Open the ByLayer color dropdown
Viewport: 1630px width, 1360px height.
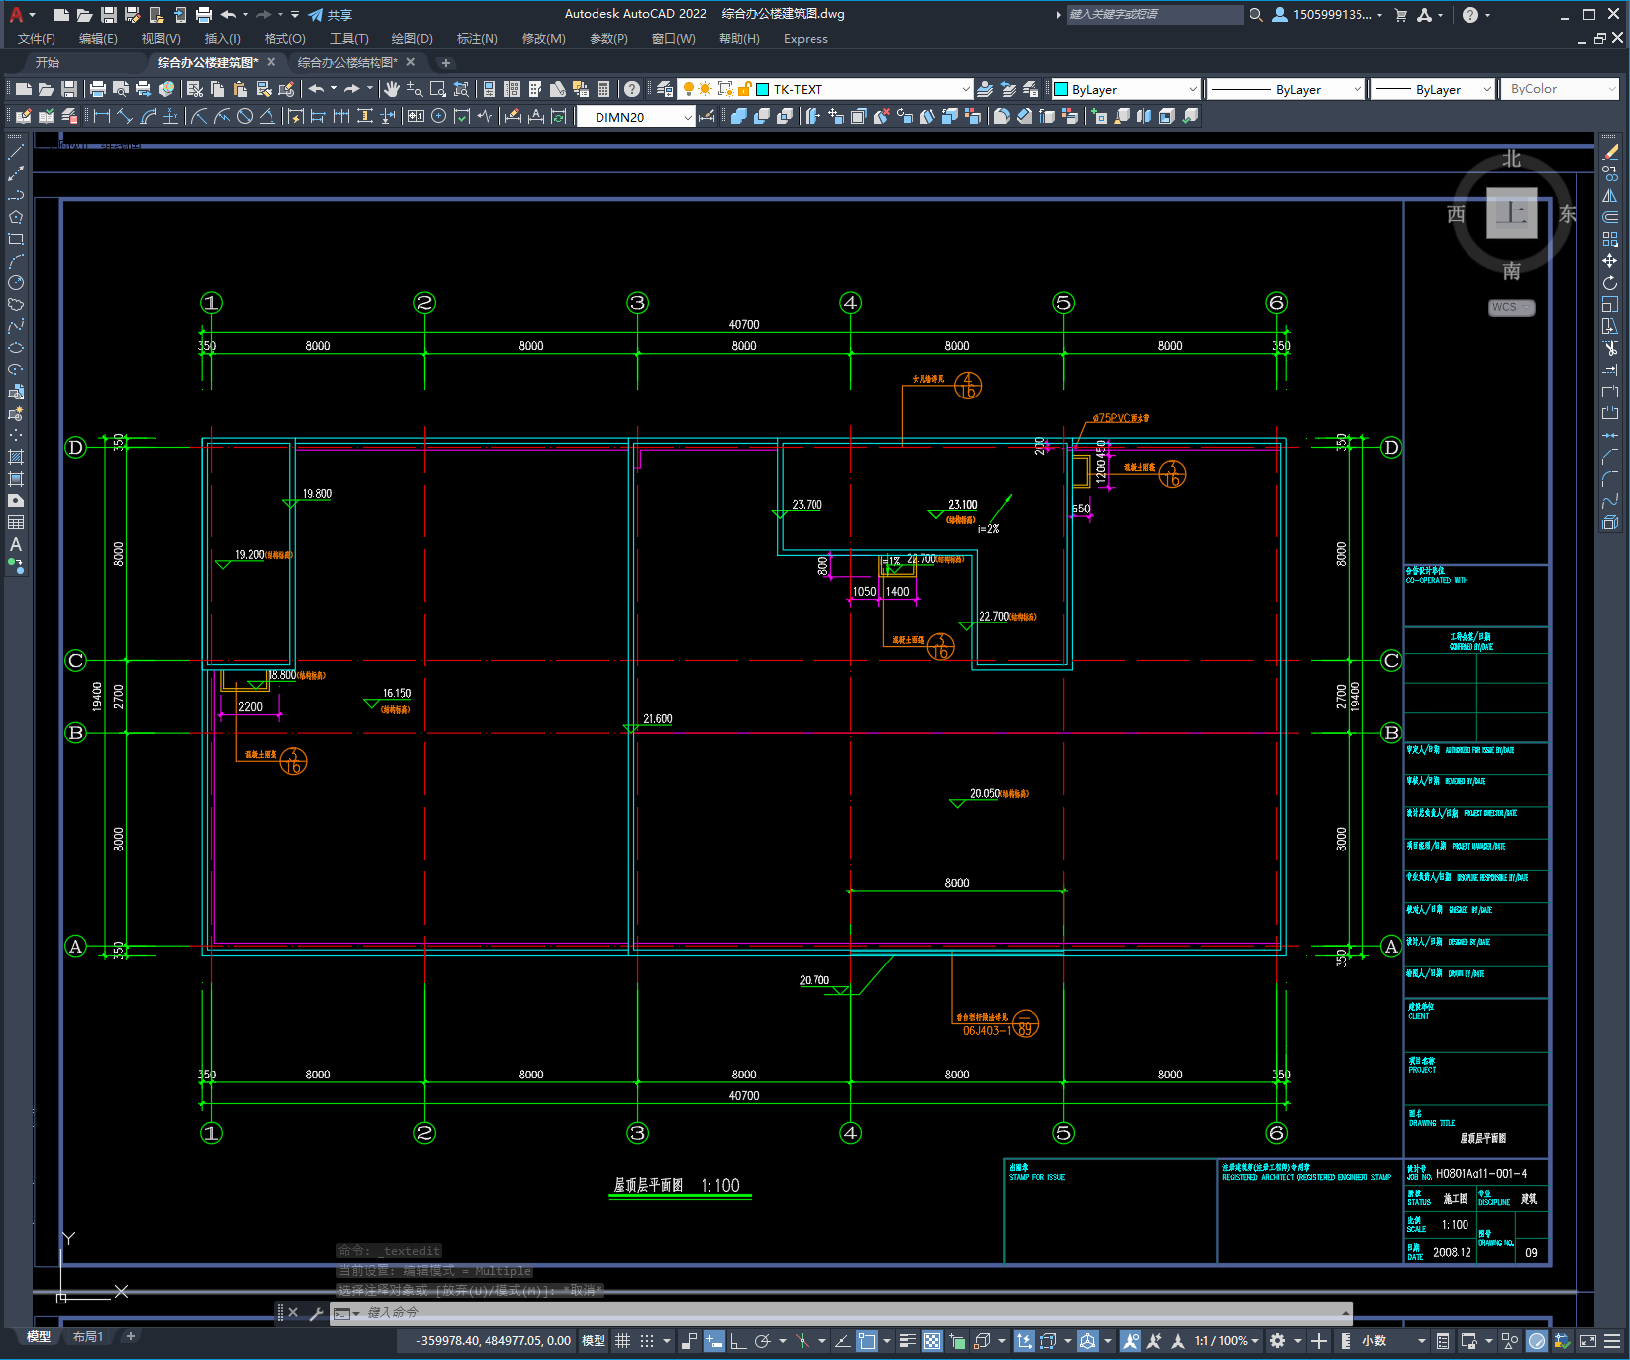coord(1192,89)
